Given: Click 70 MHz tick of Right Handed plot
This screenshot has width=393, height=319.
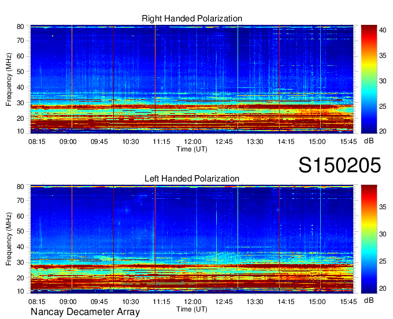Looking at the screenshot, I should click(x=20, y=40).
